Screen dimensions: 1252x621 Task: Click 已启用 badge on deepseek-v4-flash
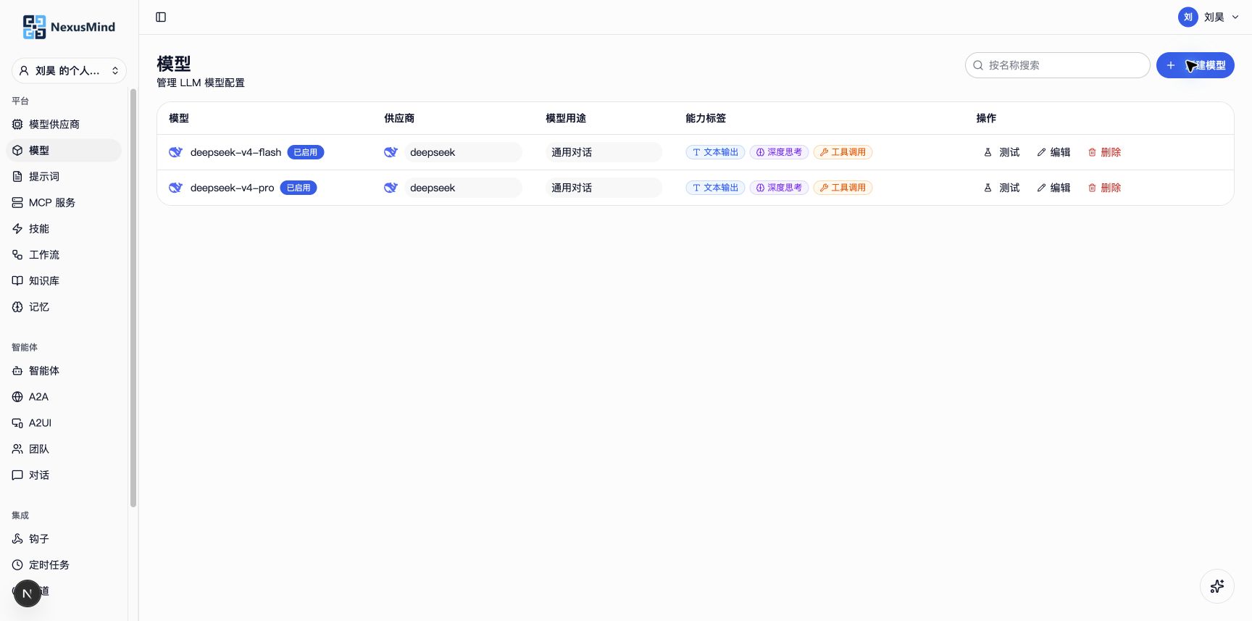tap(306, 152)
